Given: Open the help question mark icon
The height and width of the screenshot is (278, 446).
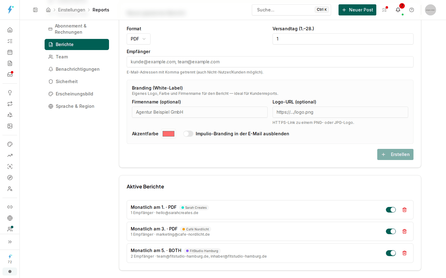Looking at the screenshot, I should [412, 10].
